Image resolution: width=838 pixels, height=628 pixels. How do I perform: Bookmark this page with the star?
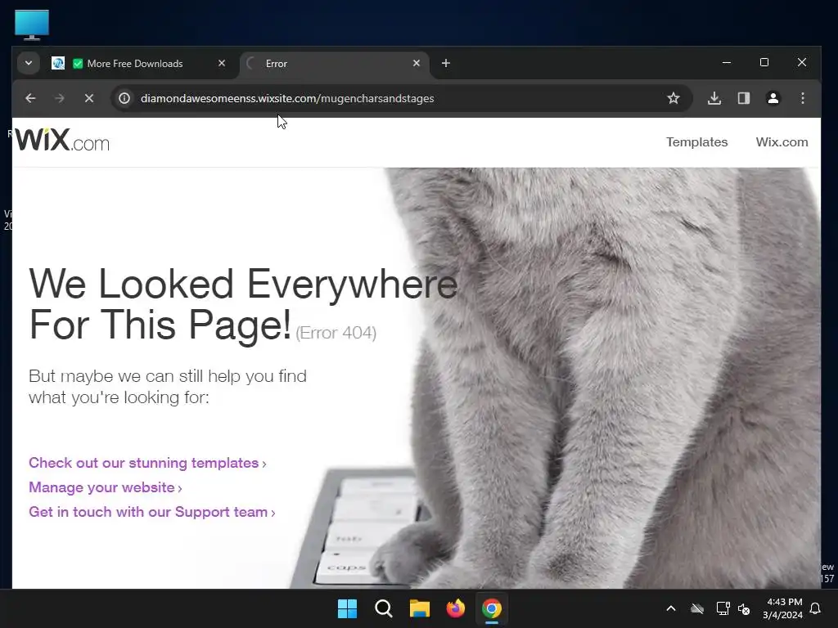coord(674,98)
